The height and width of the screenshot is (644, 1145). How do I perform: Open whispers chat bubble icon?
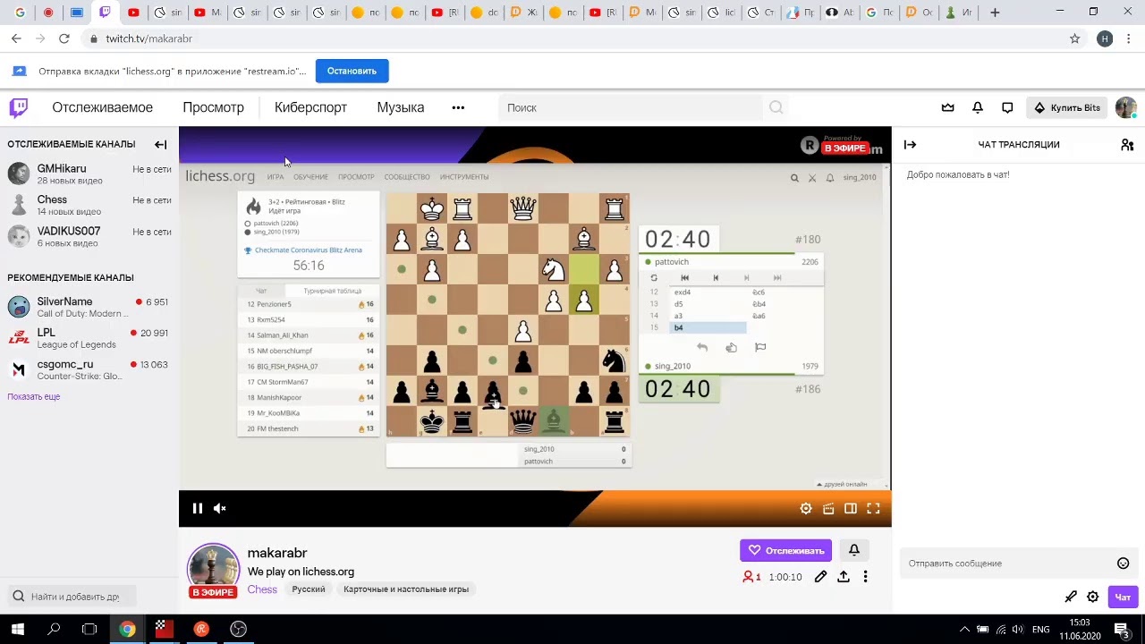pyautogui.click(x=1007, y=107)
